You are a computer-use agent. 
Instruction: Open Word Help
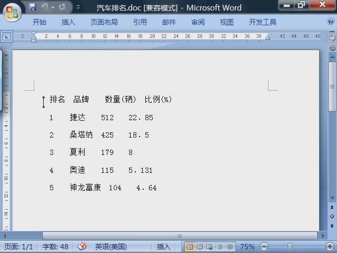[x=331, y=21]
